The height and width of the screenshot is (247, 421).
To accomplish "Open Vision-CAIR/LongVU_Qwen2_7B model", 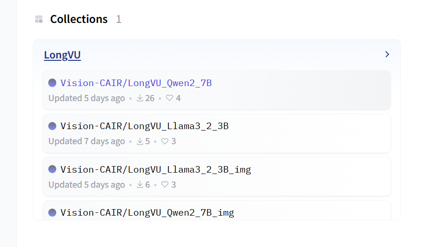I will (x=136, y=83).
